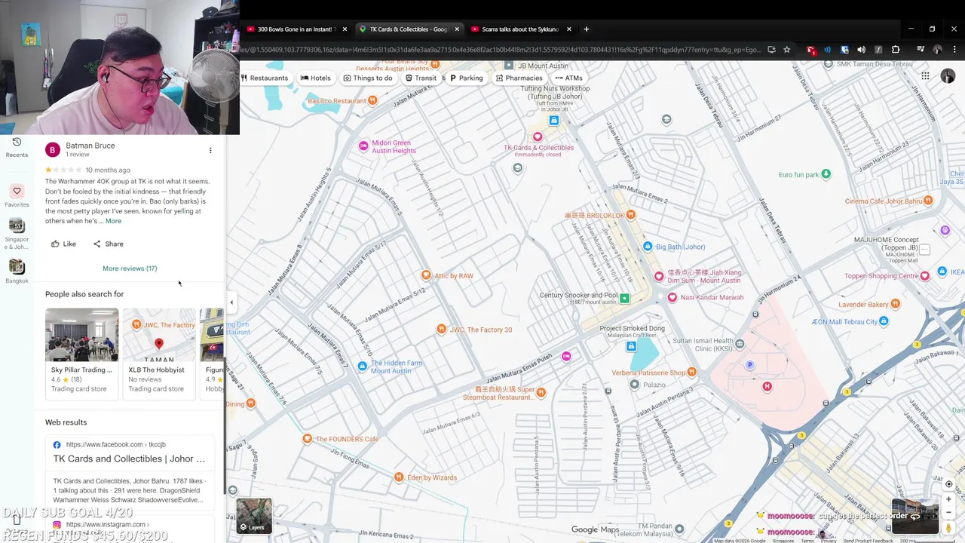Zoom out on the map with minus
The width and height of the screenshot is (965, 543).
click(x=949, y=513)
